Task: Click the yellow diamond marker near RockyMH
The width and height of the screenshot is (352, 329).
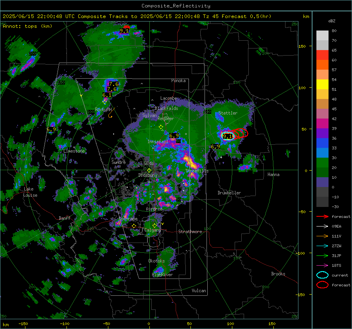Action: coord(104,102)
